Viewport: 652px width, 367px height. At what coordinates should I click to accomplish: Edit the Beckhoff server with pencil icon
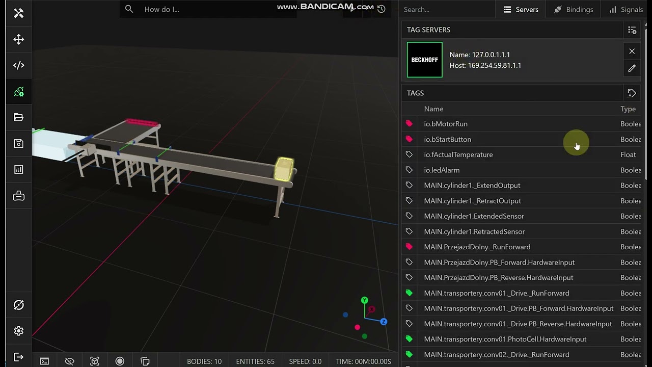(632, 68)
